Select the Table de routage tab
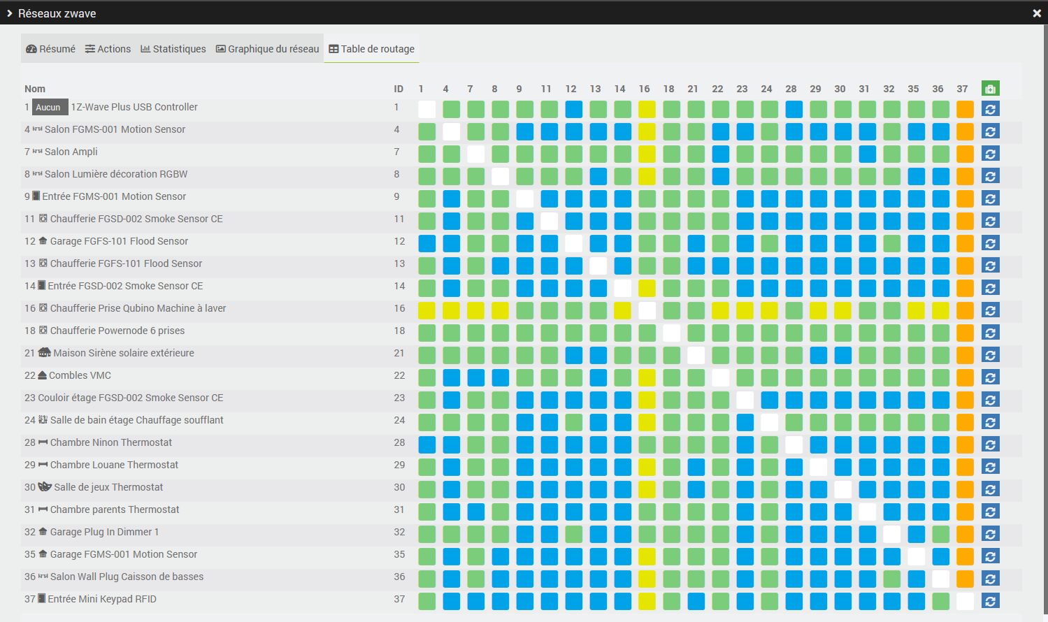The image size is (1048, 622). (x=371, y=49)
